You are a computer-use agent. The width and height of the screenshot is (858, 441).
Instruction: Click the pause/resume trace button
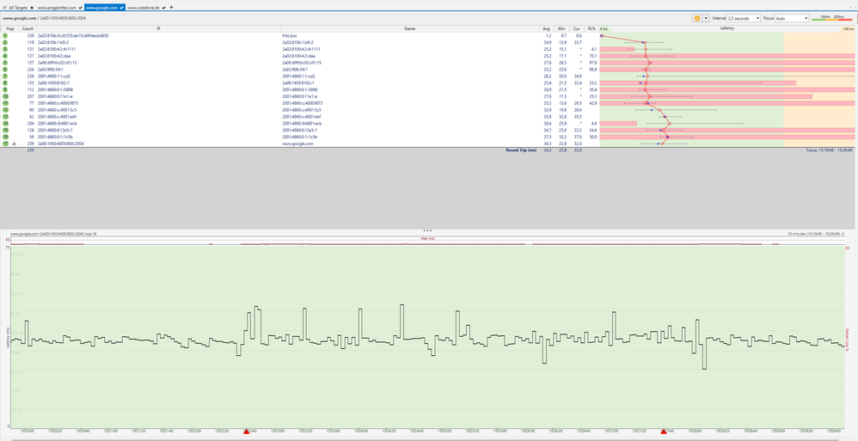coord(696,18)
